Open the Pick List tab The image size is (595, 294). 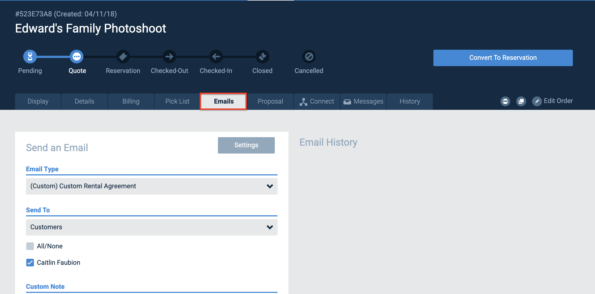point(177,102)
